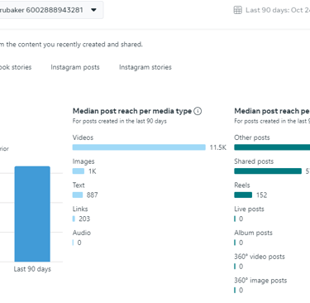Click the Shared posts teal bar

pos(268,171)
